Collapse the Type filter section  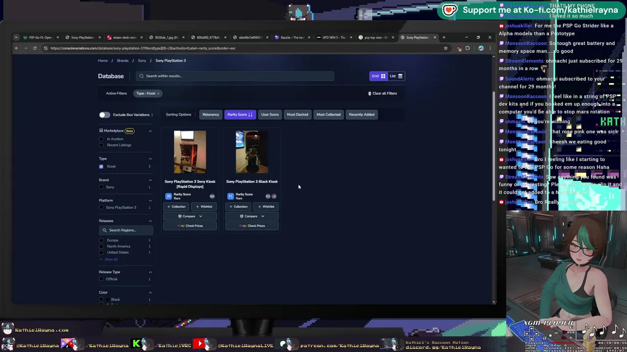point(150,158)
